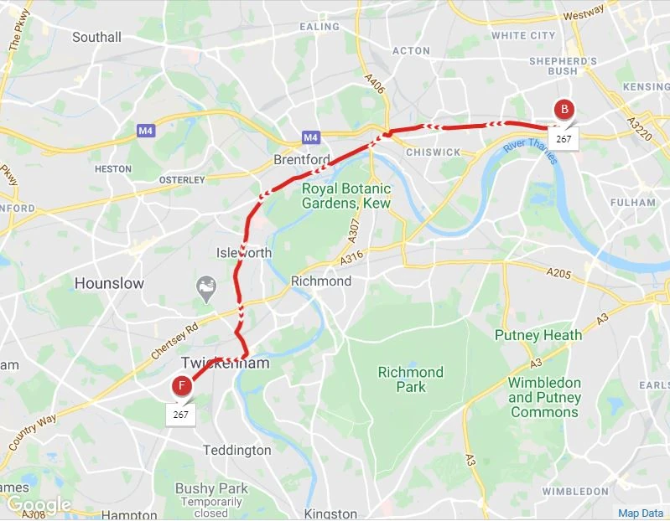The height and width of the screenshot is (521, 670).
Task: Select the Royal Botanic Gardens, Kew label
Action: [x=346, y=196]
